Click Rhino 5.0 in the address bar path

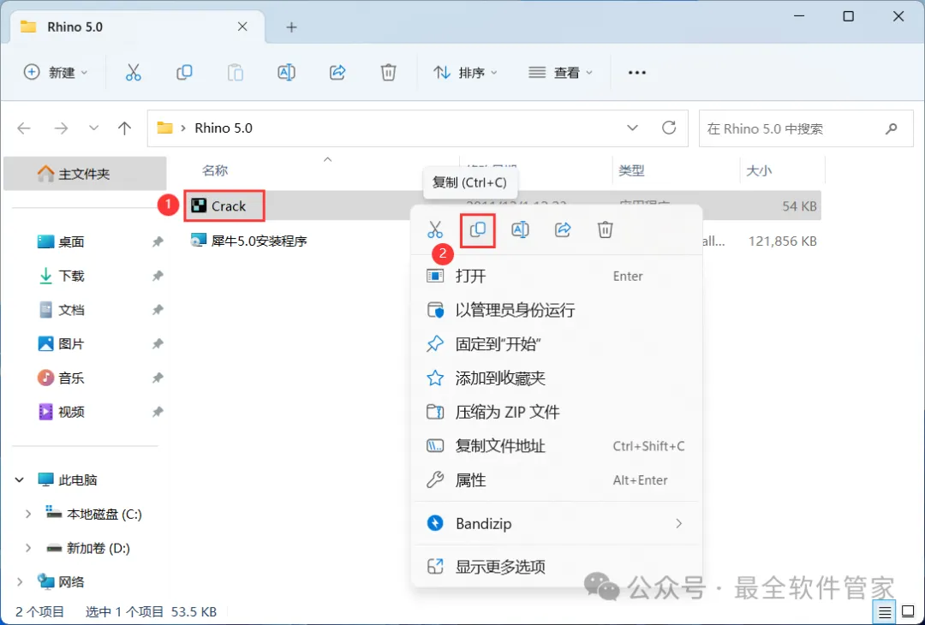point(224,128)
